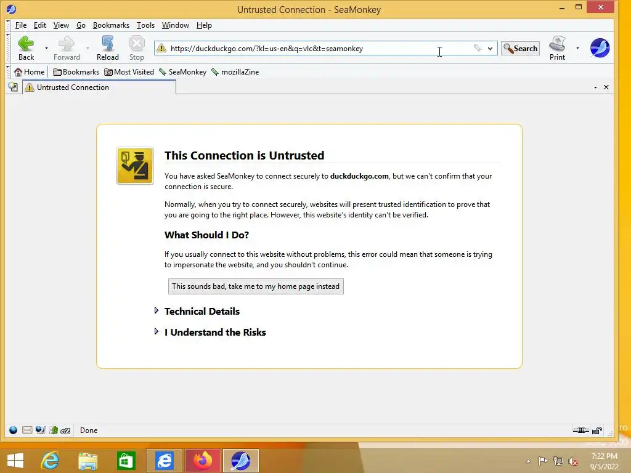Click the list-all-tabs icon left of the tab
The height and width of the screenshot is (473, 631).
[x=14, y=87]
